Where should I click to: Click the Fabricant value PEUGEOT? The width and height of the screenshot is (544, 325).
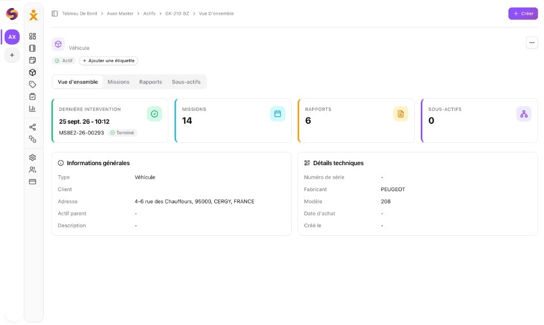tap(393, 190)
